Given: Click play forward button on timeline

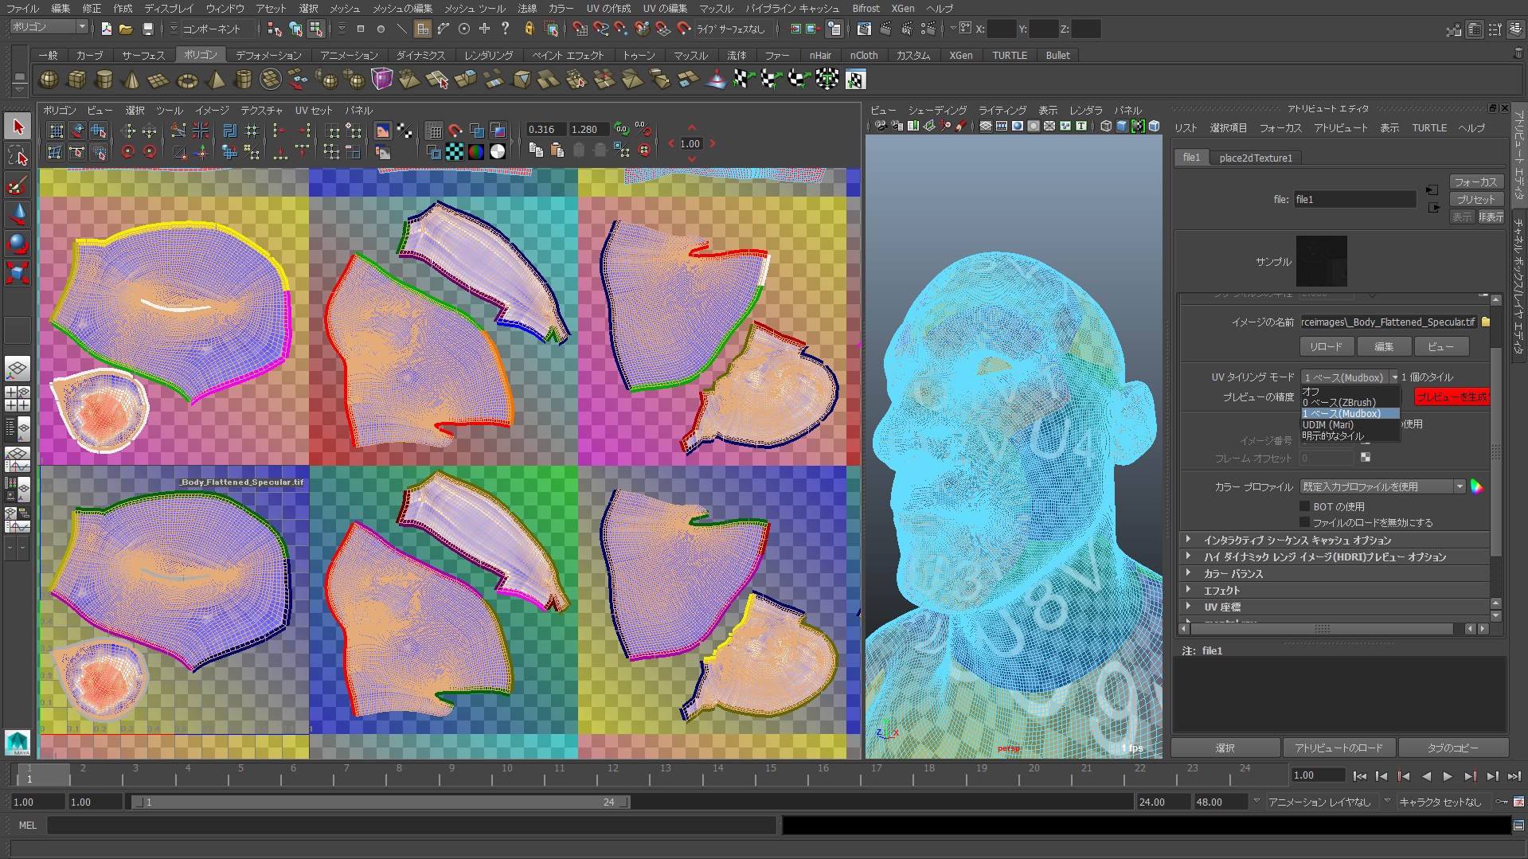Looking at the screenshot, I should pyautogui.click(x=1448, y=776).
